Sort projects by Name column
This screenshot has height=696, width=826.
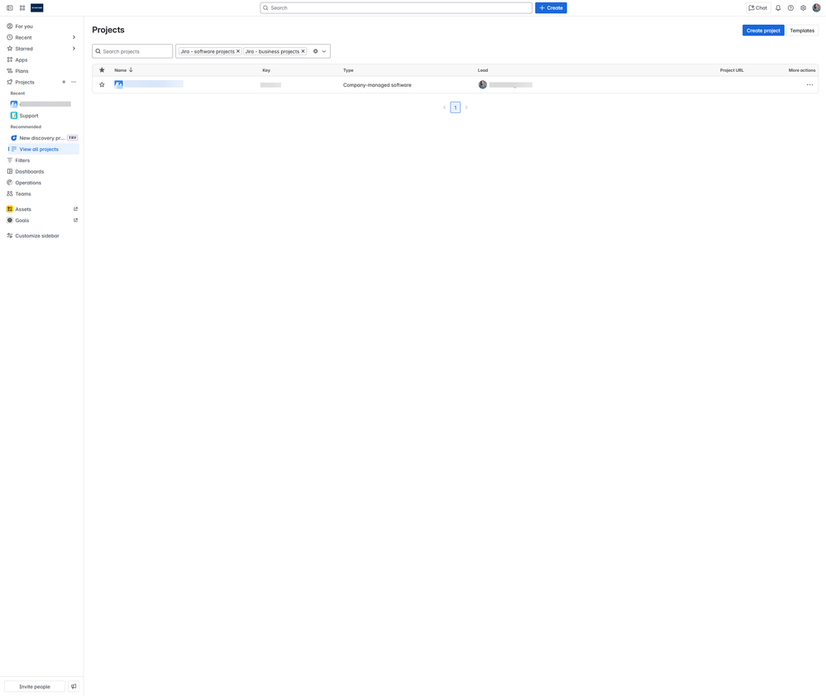tap(123, 70)
